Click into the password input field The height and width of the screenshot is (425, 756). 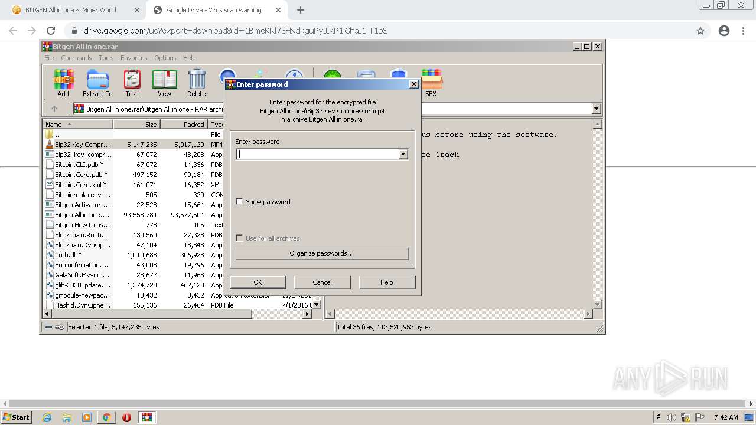317,154
